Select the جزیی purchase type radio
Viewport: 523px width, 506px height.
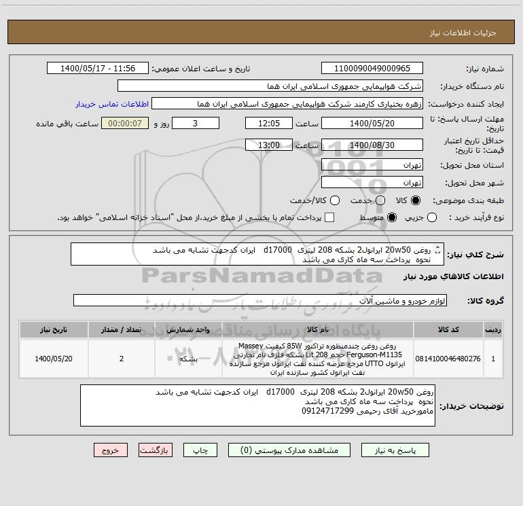point(432,218)
